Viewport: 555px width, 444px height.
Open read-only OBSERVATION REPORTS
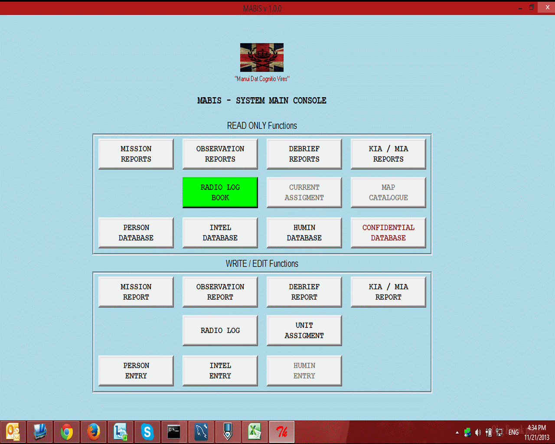pyautogui.click(x=220, y=154)
